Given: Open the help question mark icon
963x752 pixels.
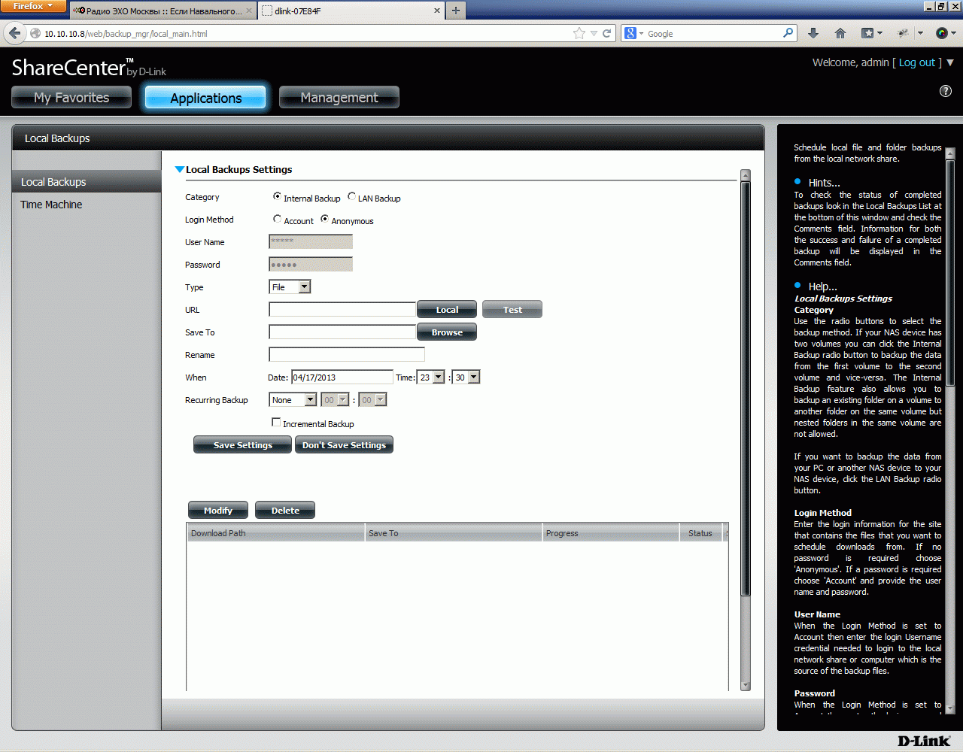Looking at the screenshot, I should click(946, 91).
